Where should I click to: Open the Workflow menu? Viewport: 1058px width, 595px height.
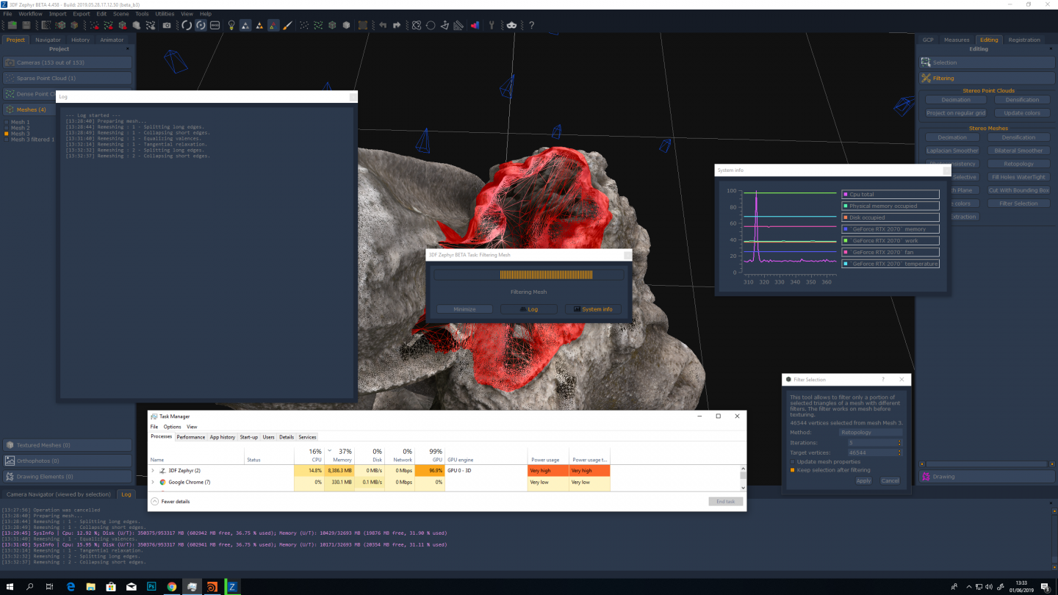tap(30, 14)
